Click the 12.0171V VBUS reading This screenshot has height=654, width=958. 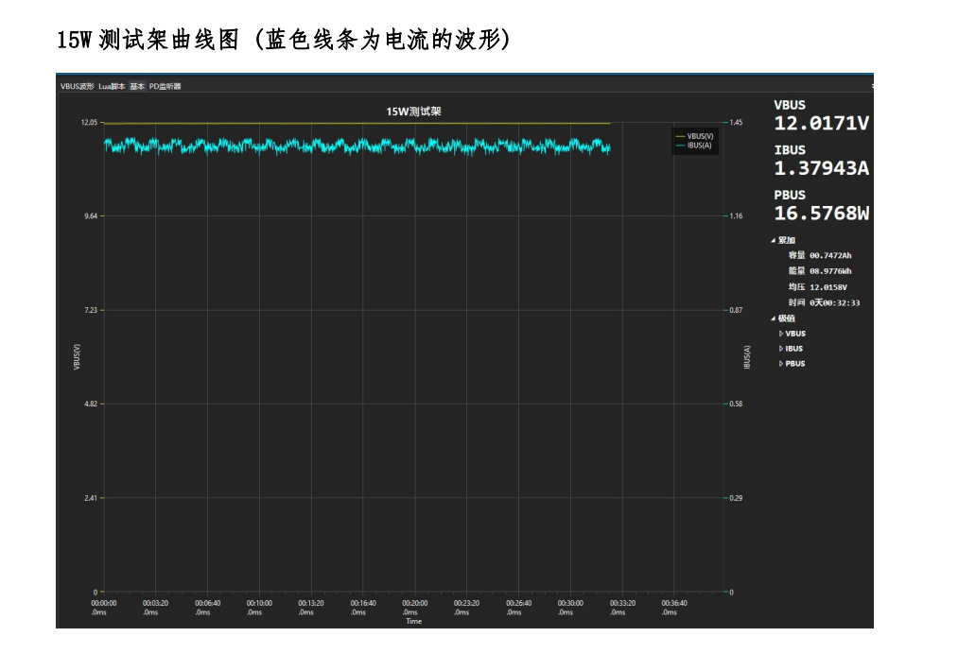821,123
